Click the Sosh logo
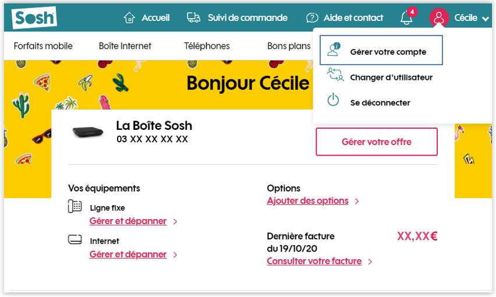The width and height of the screenshot is (496, 297). coord(34,18)
